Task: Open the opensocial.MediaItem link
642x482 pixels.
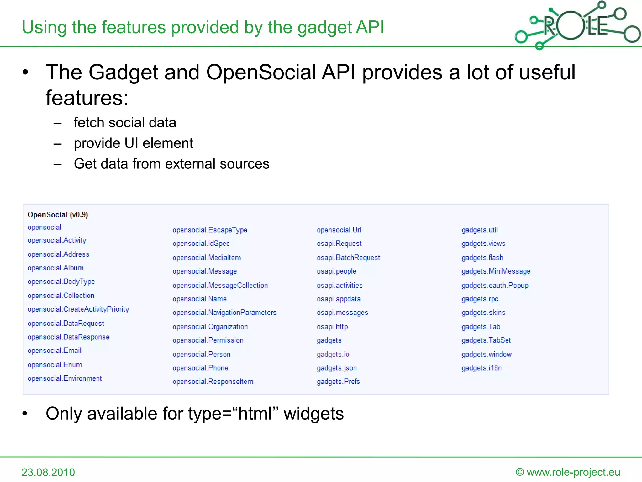Action: click(x=207, y=258)
